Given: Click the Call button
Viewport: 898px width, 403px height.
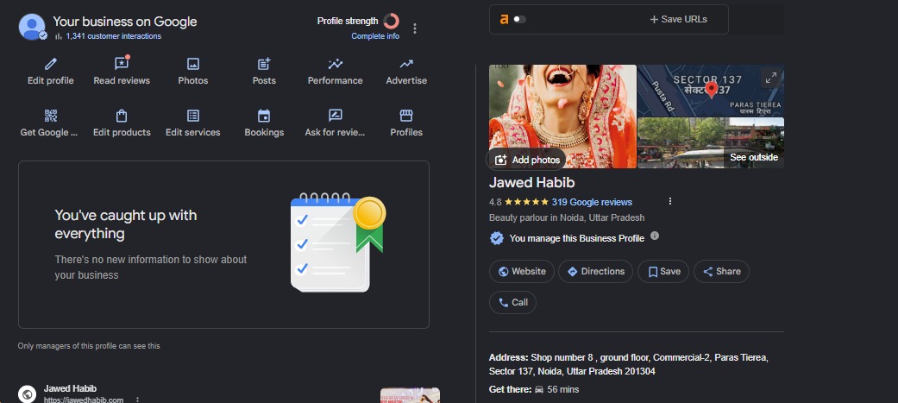Looking at the screenshot, I should [512, 302].
